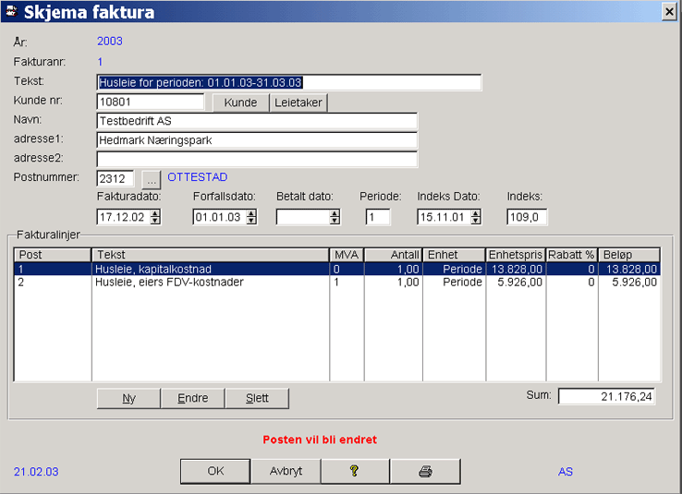This screenshot has height=494, width=682.
Task: Click Endre to edit invoice line
Action: (x=193, y=398)
